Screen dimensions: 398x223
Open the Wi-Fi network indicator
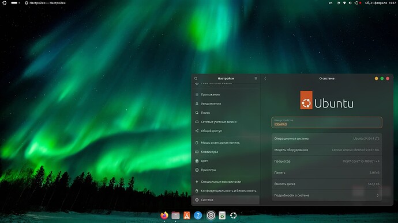pyautogui.click(x=344, y=3)
